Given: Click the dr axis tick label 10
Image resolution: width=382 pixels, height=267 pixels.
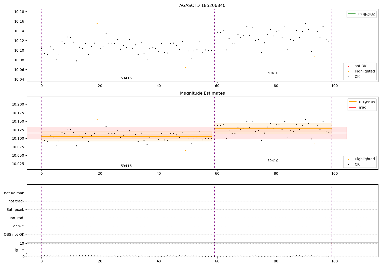Looking at the screenshot, I should 22,244.
